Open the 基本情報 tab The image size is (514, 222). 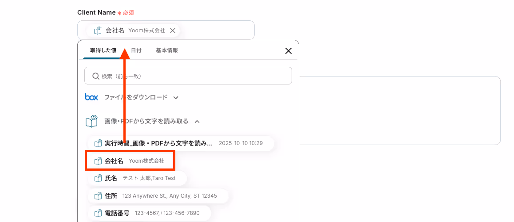(x=167, y=50)
